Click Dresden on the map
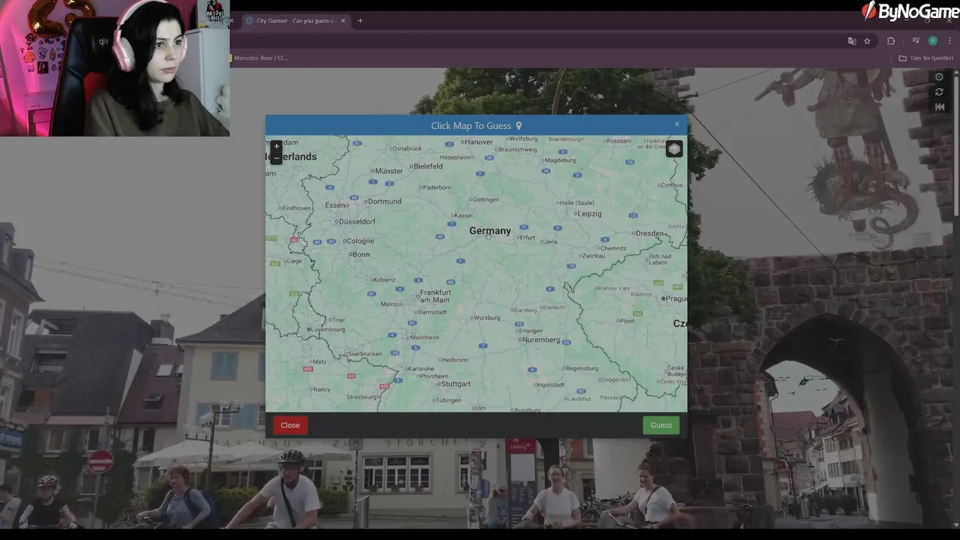 (649, 233)
